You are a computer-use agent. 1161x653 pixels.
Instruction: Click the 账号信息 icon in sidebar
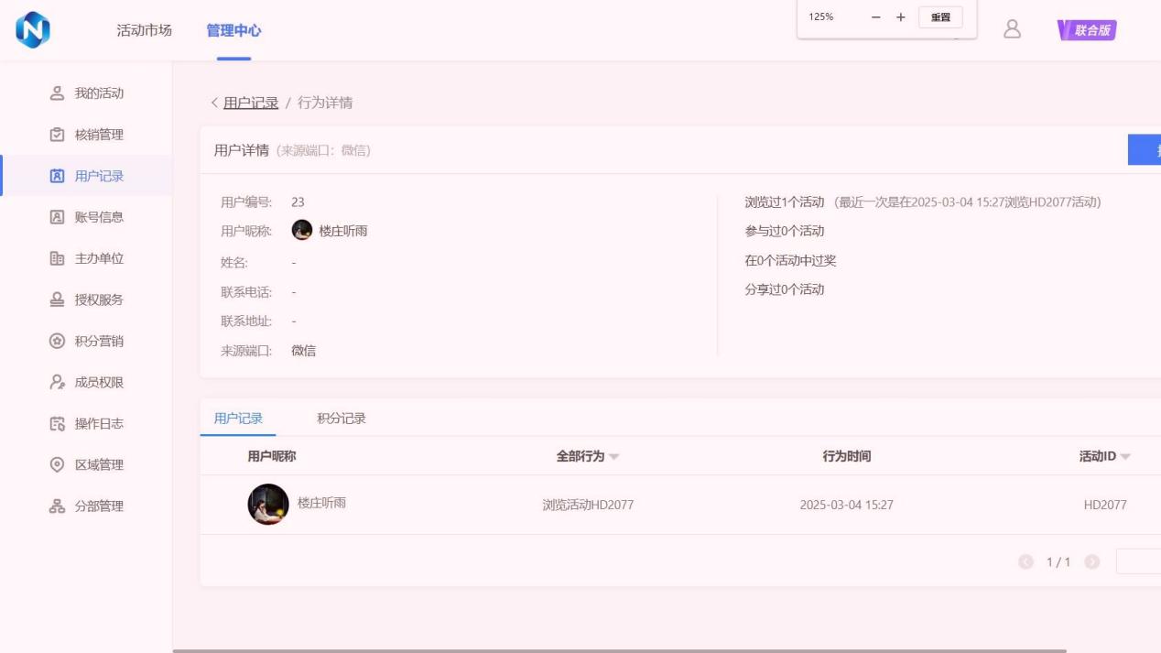pyautogui.click(x=57, y=217)
